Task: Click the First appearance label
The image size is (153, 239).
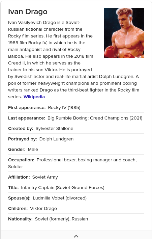Action: [27, 108]
